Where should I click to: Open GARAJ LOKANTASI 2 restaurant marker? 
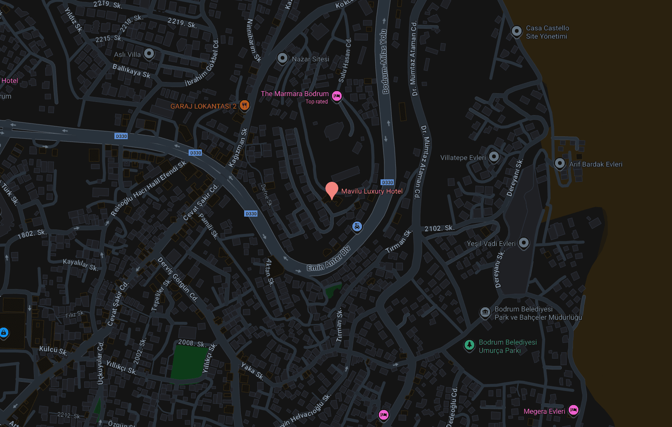pos(245,105)
